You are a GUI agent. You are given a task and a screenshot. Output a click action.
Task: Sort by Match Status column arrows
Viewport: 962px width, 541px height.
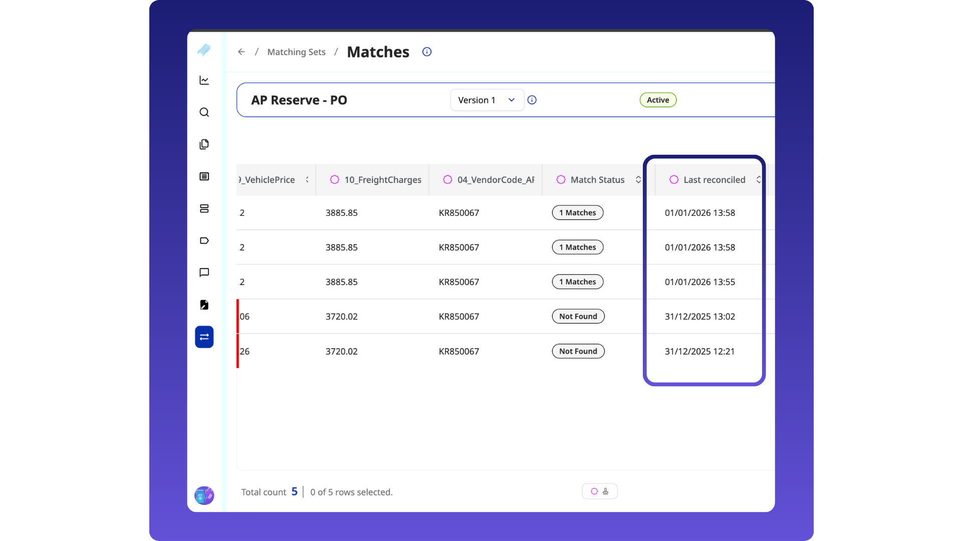point(638,180)
